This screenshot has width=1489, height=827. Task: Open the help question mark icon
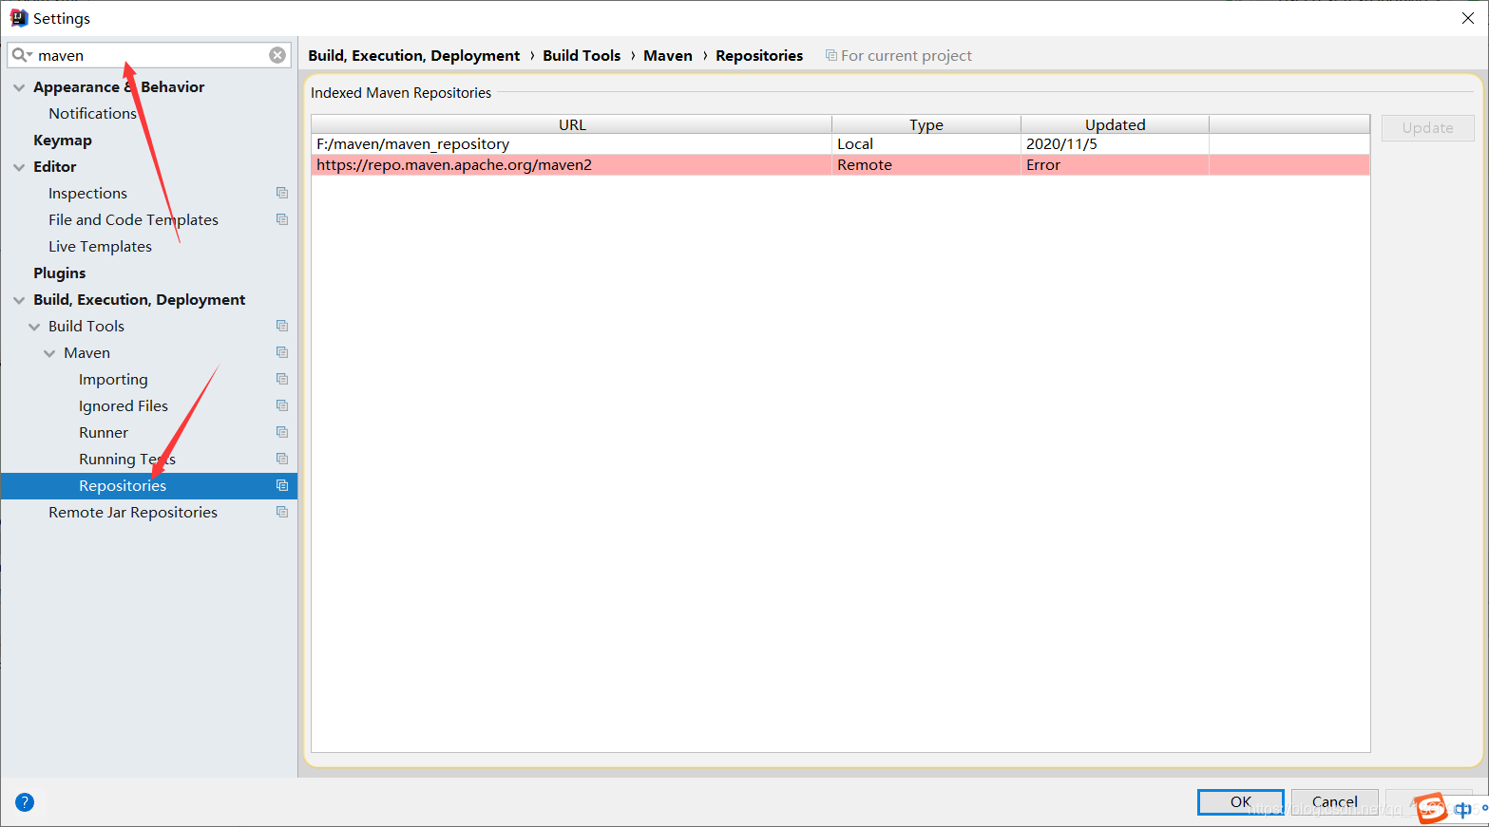(25, 802)
